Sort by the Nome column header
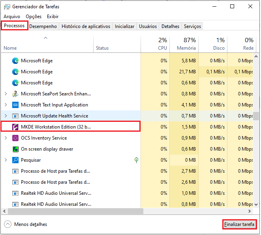The width and height of the screenshot is (261, 235). pyautogui.click(x=47, y=45)
